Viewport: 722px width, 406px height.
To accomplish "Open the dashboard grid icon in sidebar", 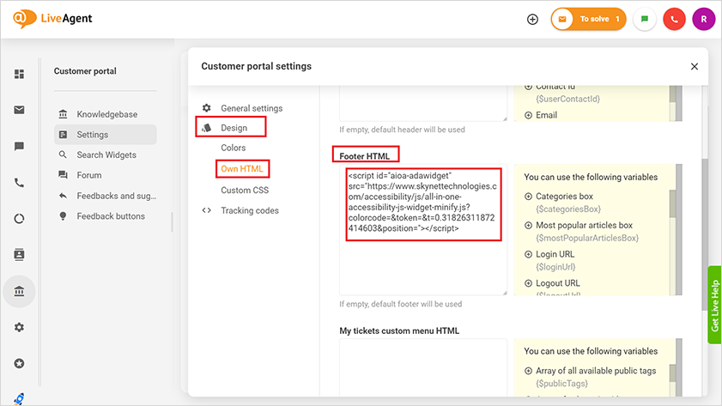I will click(x=19, y=74).
